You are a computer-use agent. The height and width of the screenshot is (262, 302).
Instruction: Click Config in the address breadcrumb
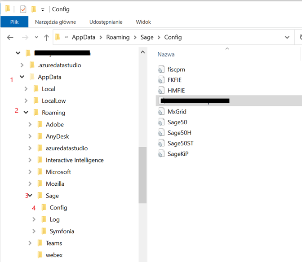[x=173, y=37]
